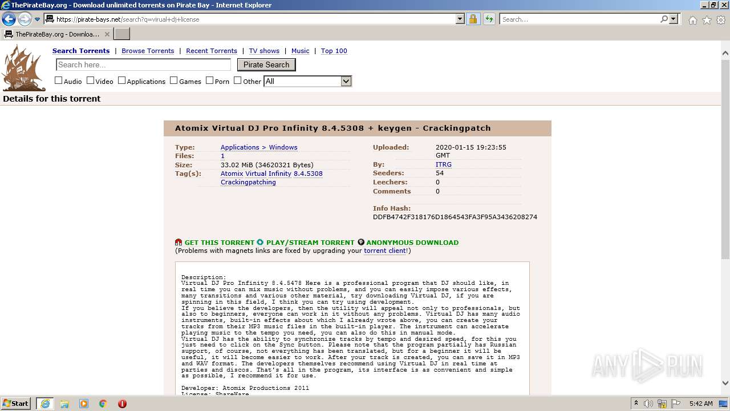Viewport: 730px width, 411px height.
Task: Open Music menu link
Action: coord(301,51)
